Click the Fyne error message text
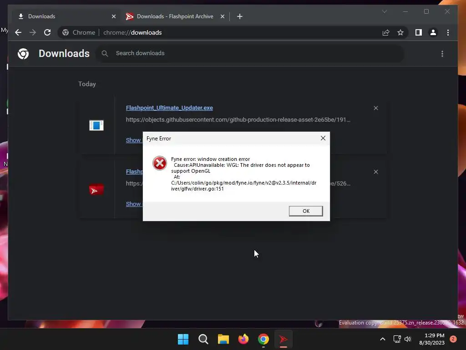Viewport: 466px width, 350px height. [x=244, y=174]
